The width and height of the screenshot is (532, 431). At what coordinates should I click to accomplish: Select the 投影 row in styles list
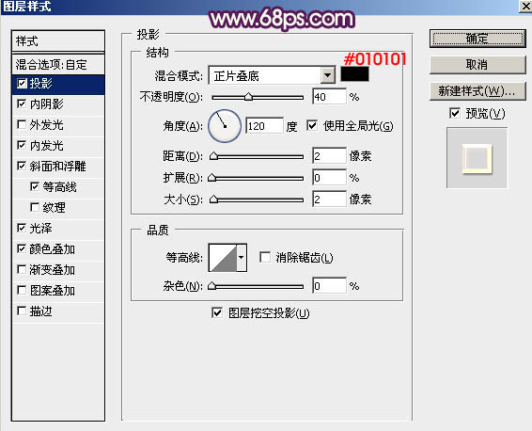point(58,85)
